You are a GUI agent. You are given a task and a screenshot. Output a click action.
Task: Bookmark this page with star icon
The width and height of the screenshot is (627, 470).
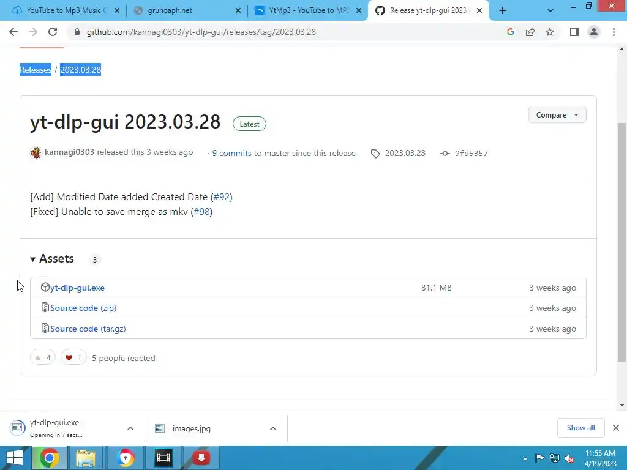pos(550,32)
